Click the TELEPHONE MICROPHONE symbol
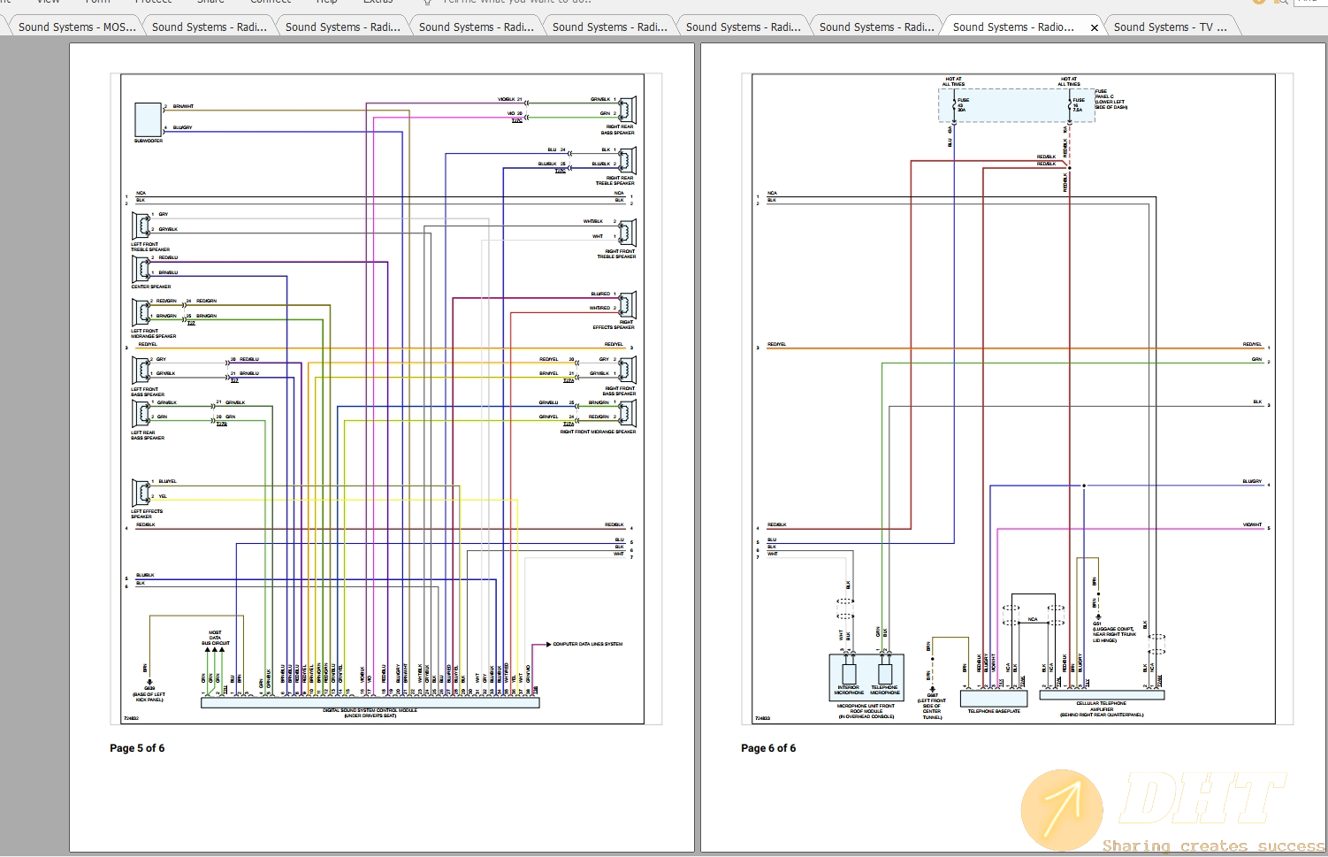 885,673
